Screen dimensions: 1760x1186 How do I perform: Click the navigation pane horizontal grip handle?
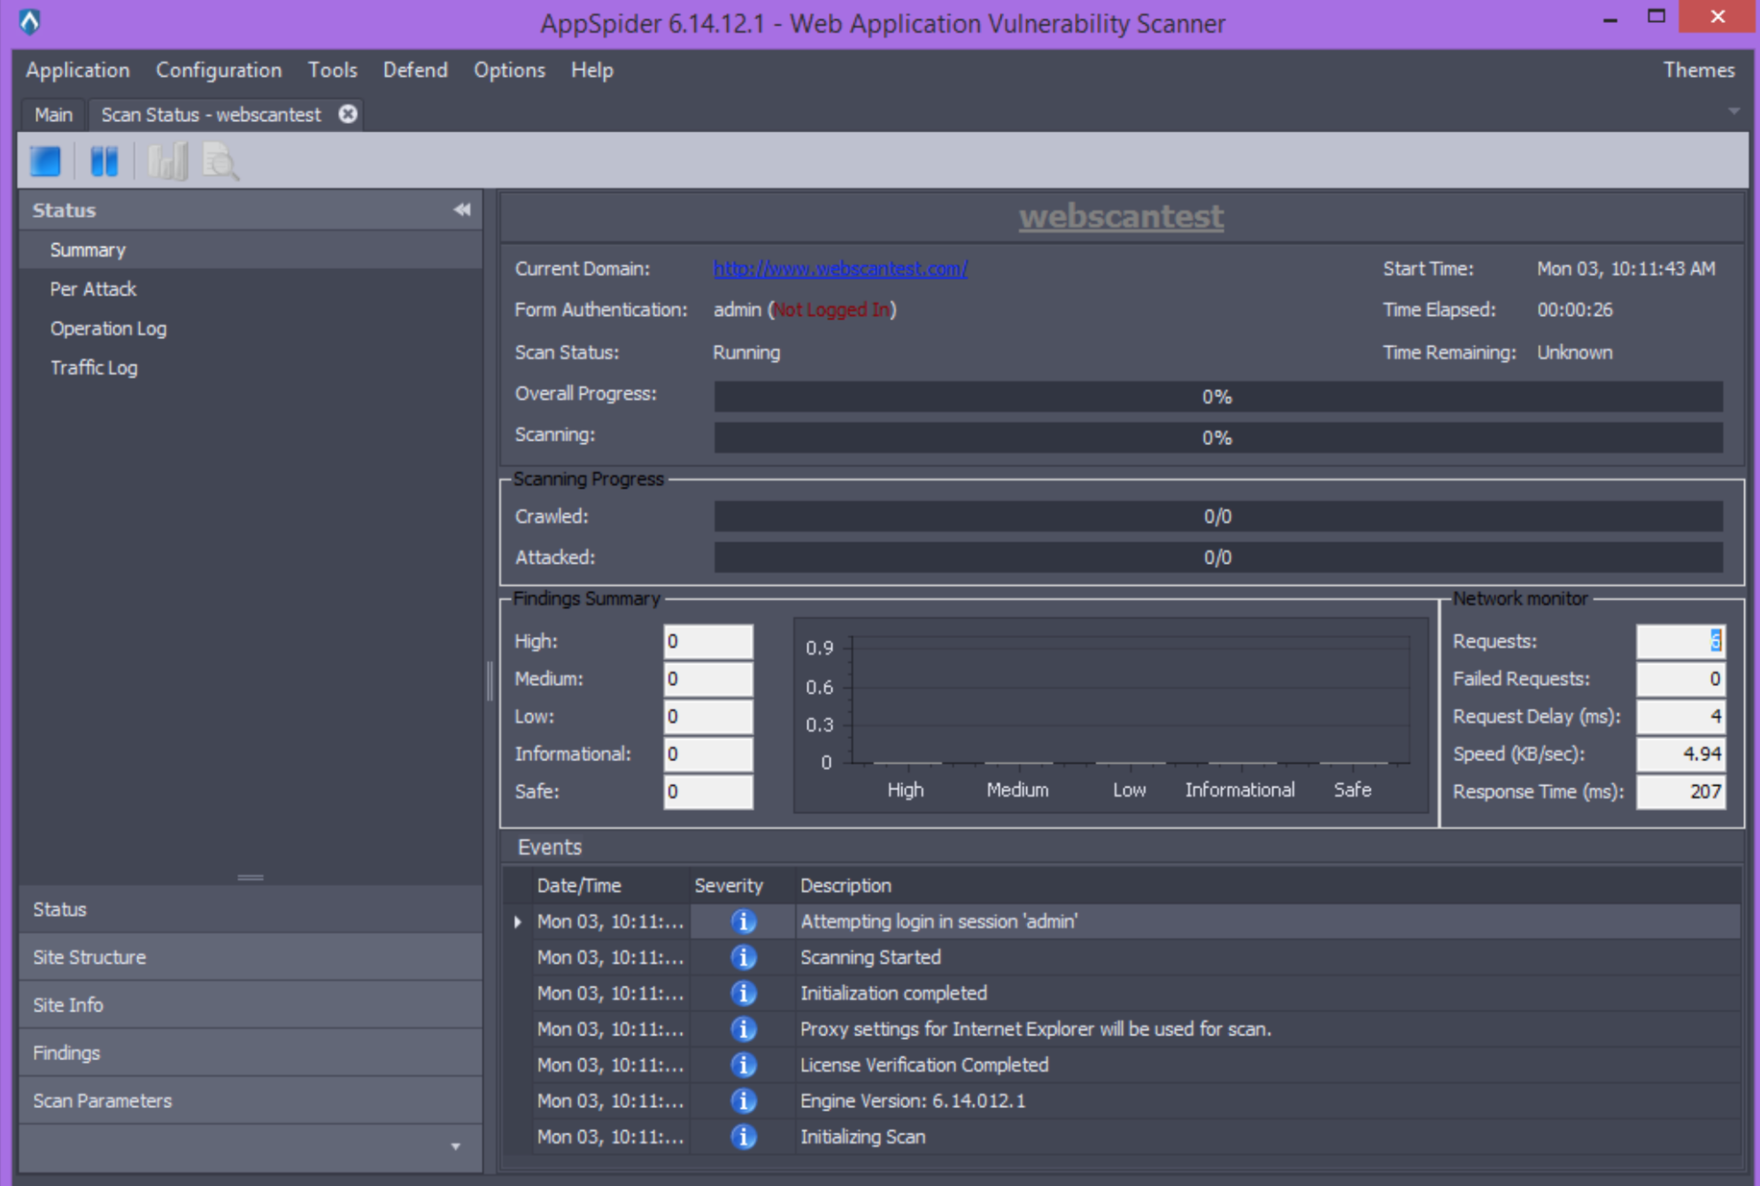(251, 877)
